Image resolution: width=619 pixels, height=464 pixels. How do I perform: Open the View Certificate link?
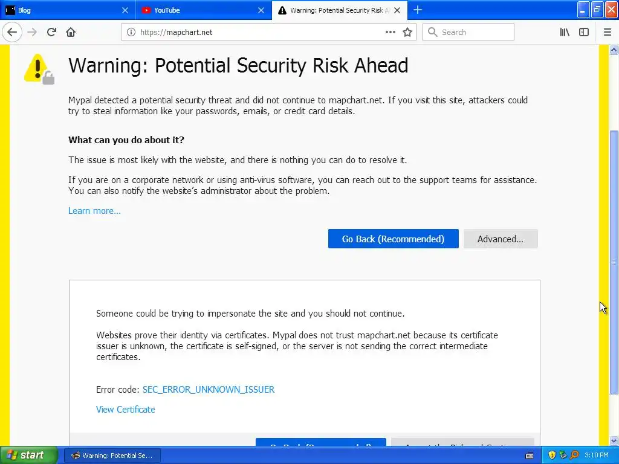point(126,410)
